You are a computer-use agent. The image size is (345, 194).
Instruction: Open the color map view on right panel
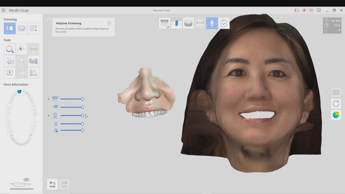336,115
